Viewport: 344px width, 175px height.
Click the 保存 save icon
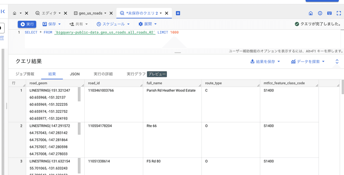(45, 24)
